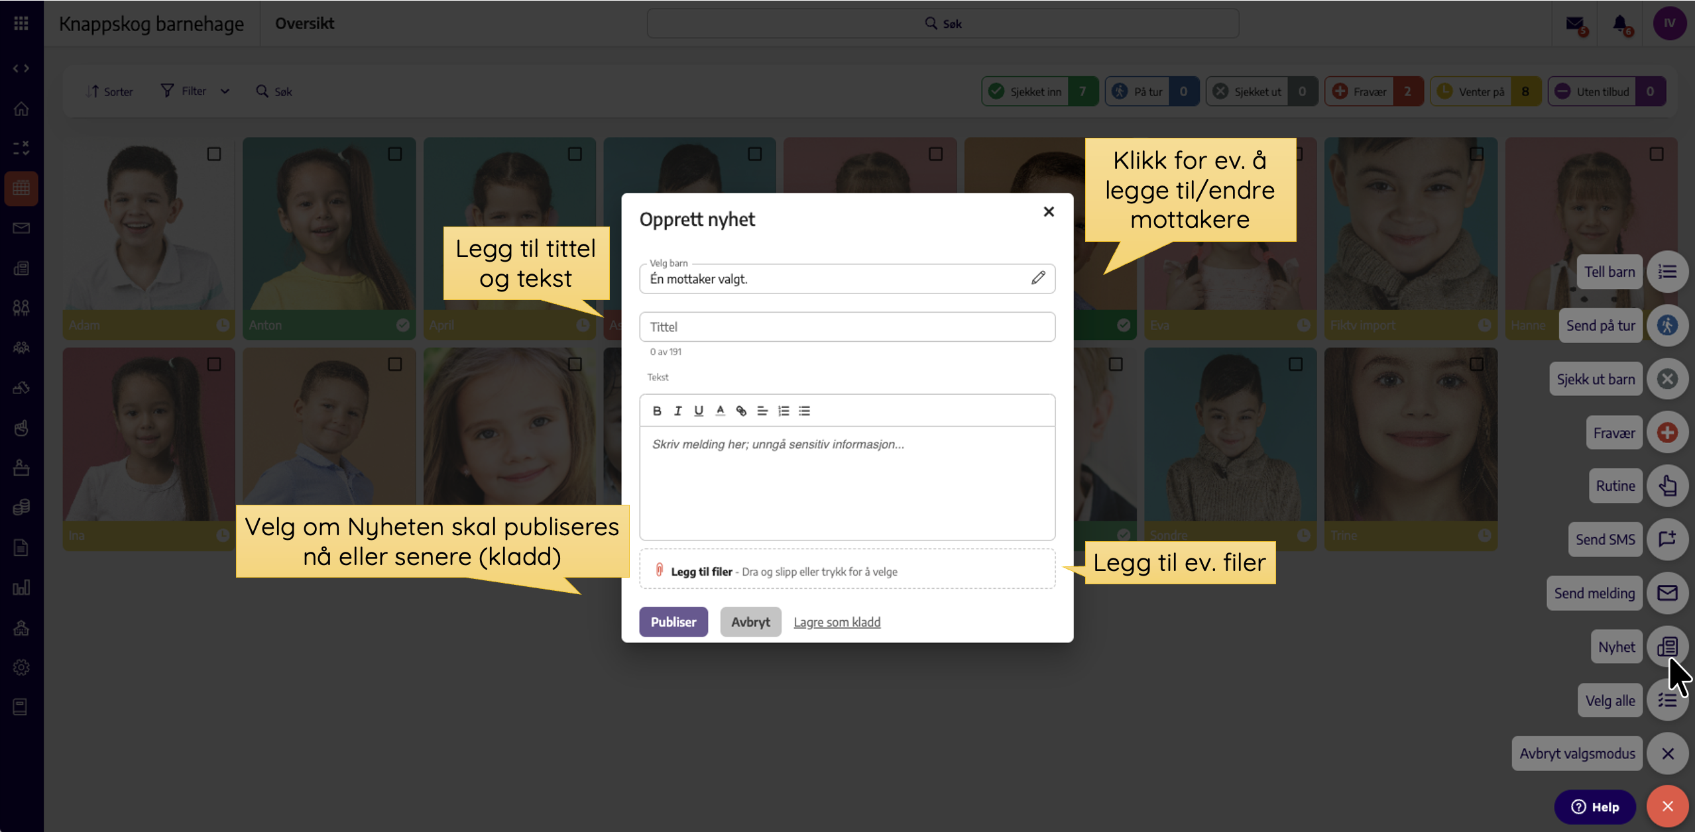Toggle bold formatting in the editor

pos(657,411)
